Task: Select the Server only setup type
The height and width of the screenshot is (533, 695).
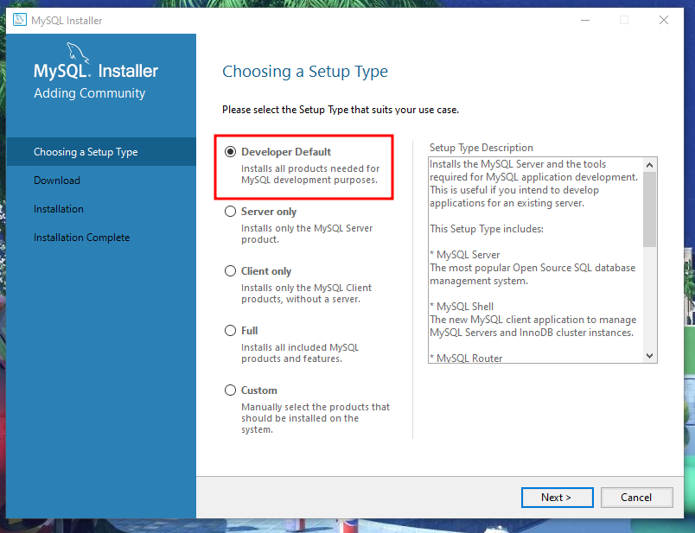Action: pyautogui.click(x=230, y=212)
